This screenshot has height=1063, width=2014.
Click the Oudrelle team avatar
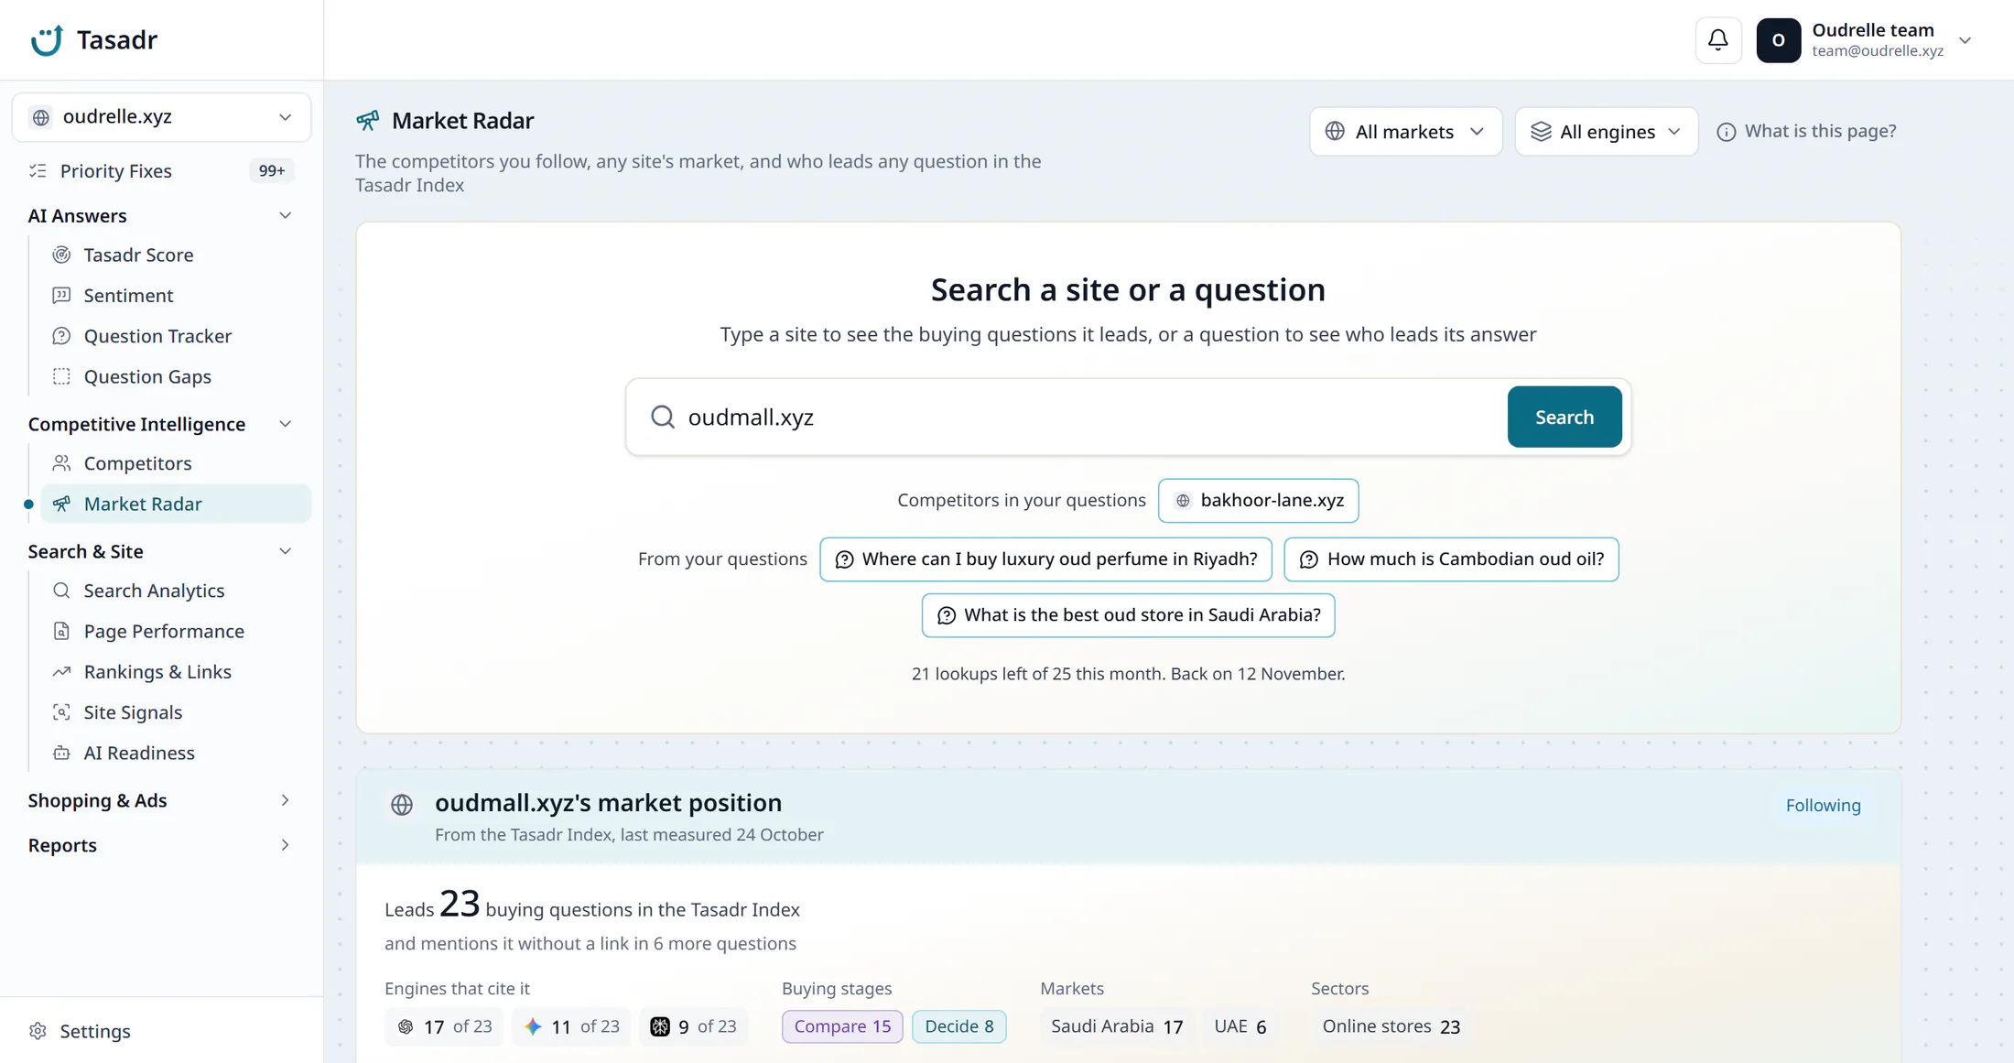[x=1778, y=40]
